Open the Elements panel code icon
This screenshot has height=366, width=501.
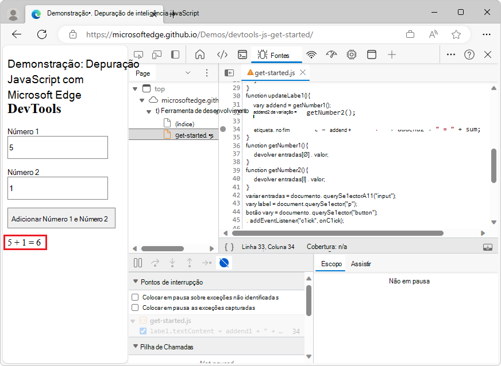point(222,55)
